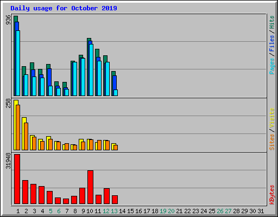Click day 1 on the x-axis

[x=18, y=211]
